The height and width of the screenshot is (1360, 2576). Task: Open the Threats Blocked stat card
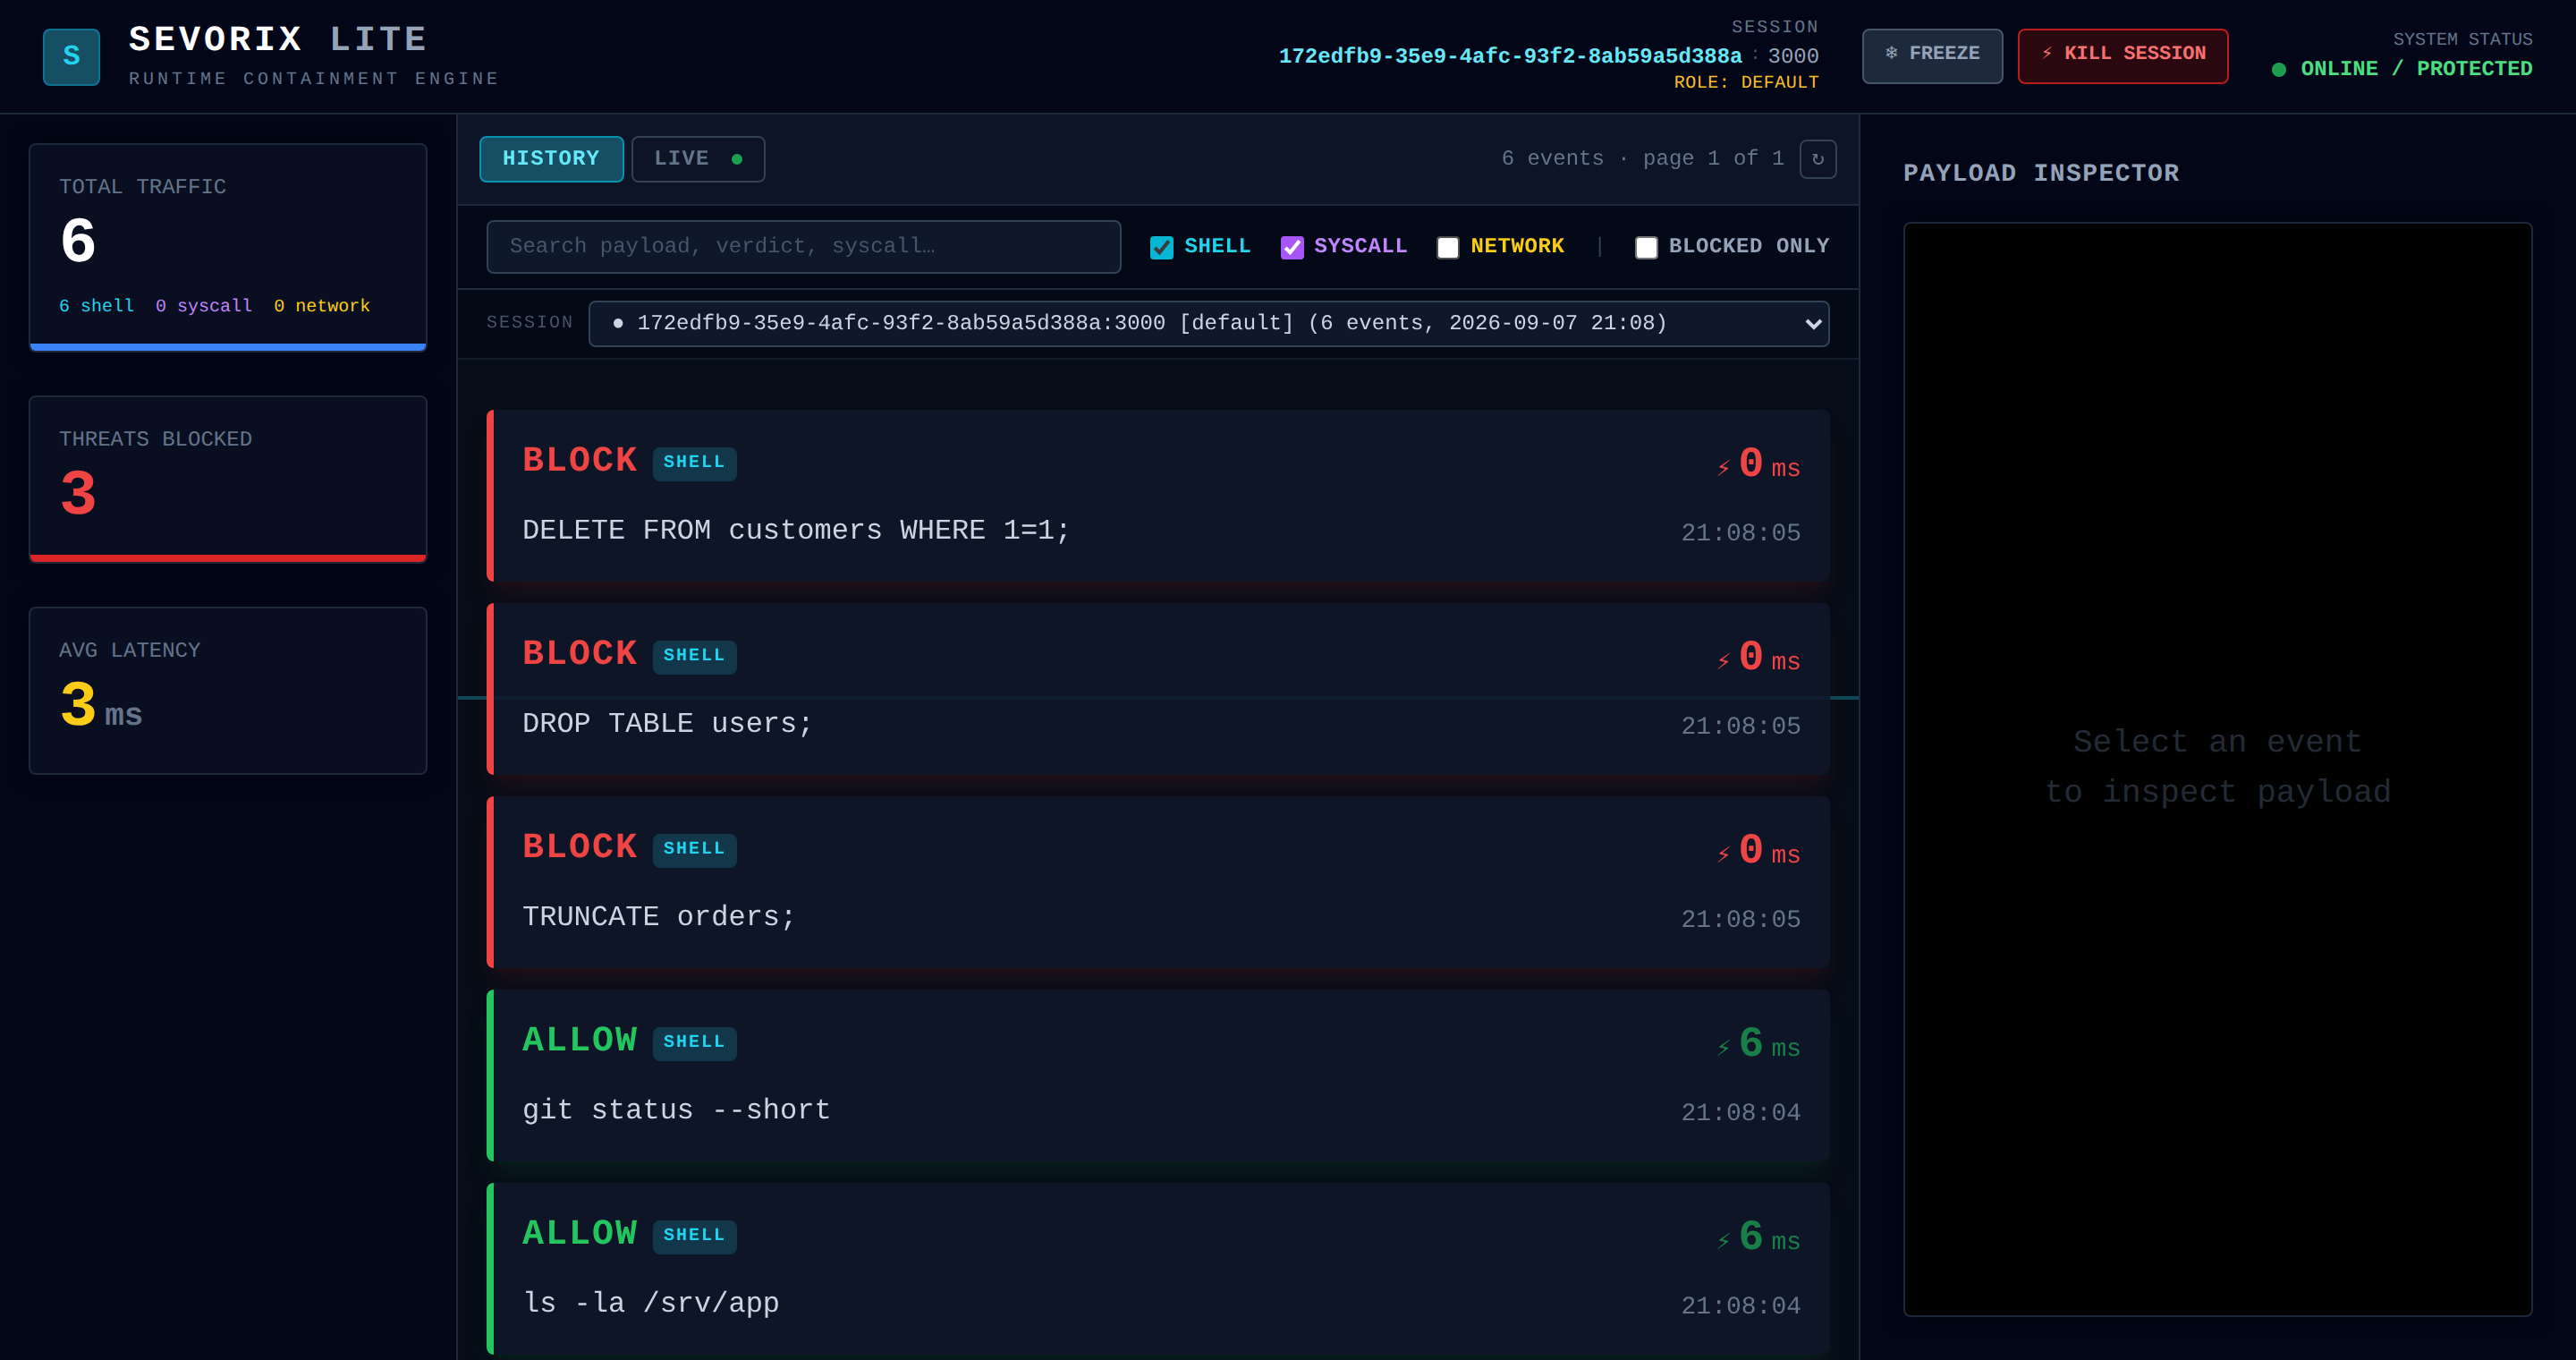point(228,479)
